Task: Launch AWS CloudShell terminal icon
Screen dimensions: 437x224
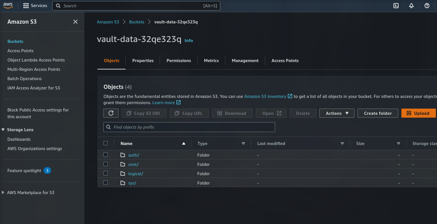Action: [396, 6]
